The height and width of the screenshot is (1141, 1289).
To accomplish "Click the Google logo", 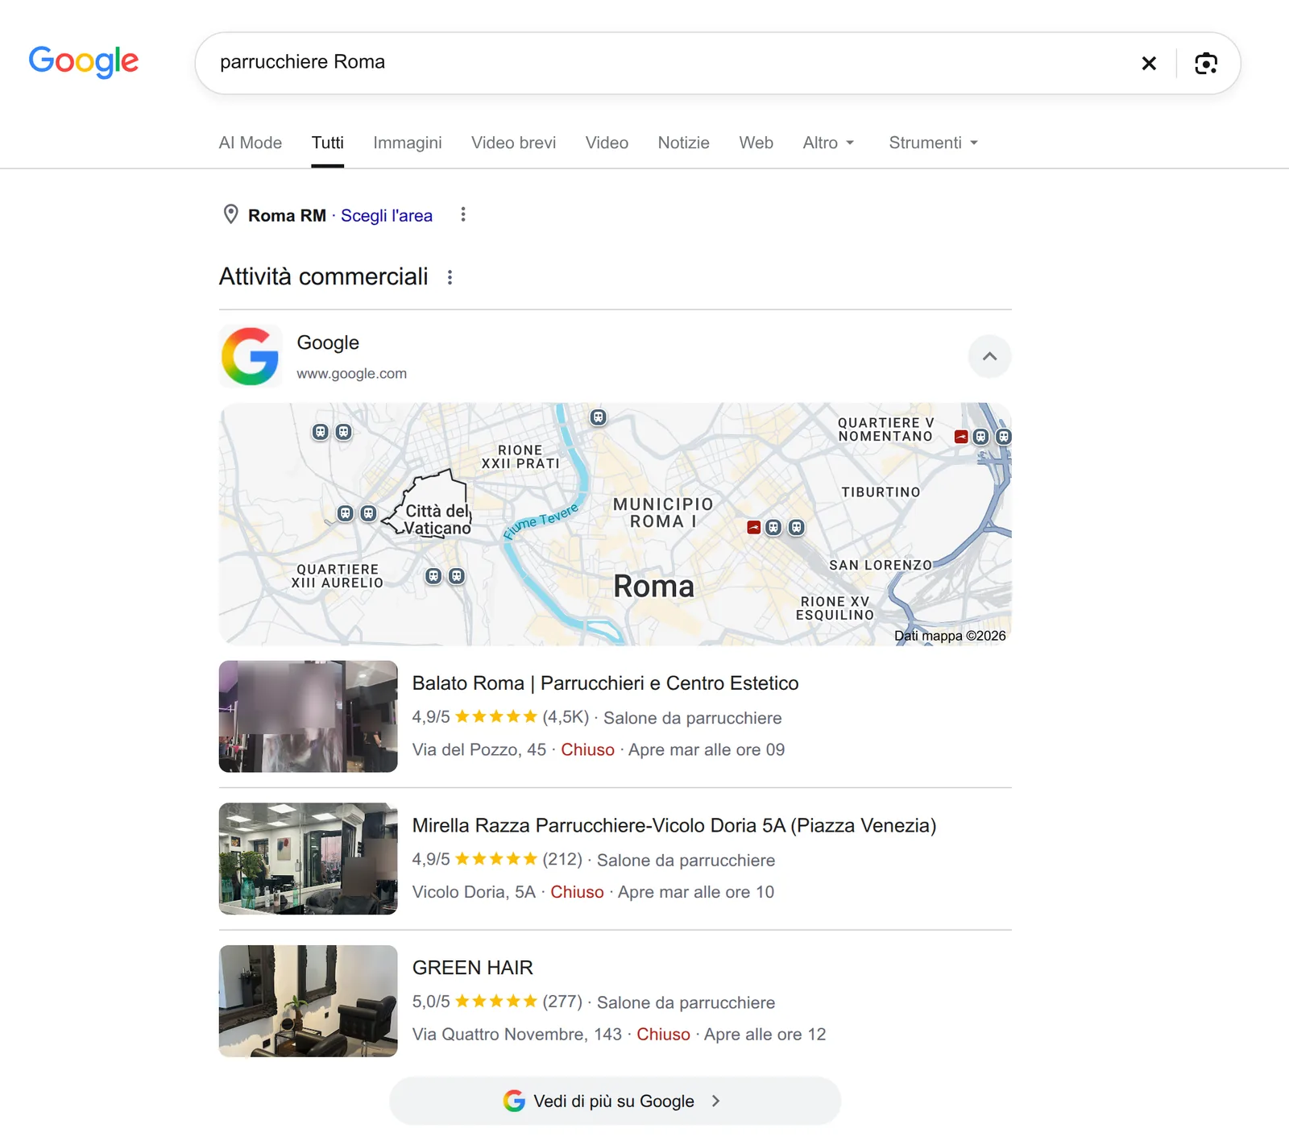I will coord(84,62).
